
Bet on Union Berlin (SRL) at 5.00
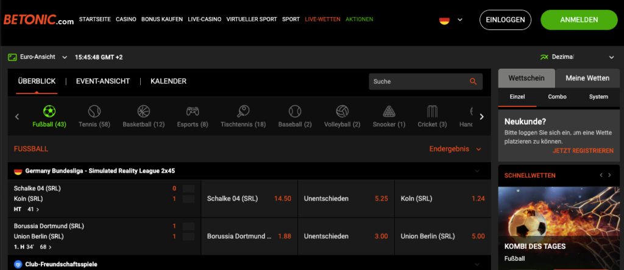[x=442, y=236]
